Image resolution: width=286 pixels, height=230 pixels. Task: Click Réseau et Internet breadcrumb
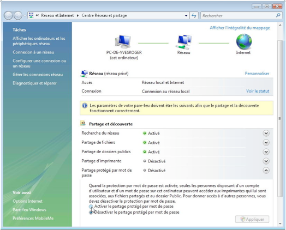coord(57,15)
